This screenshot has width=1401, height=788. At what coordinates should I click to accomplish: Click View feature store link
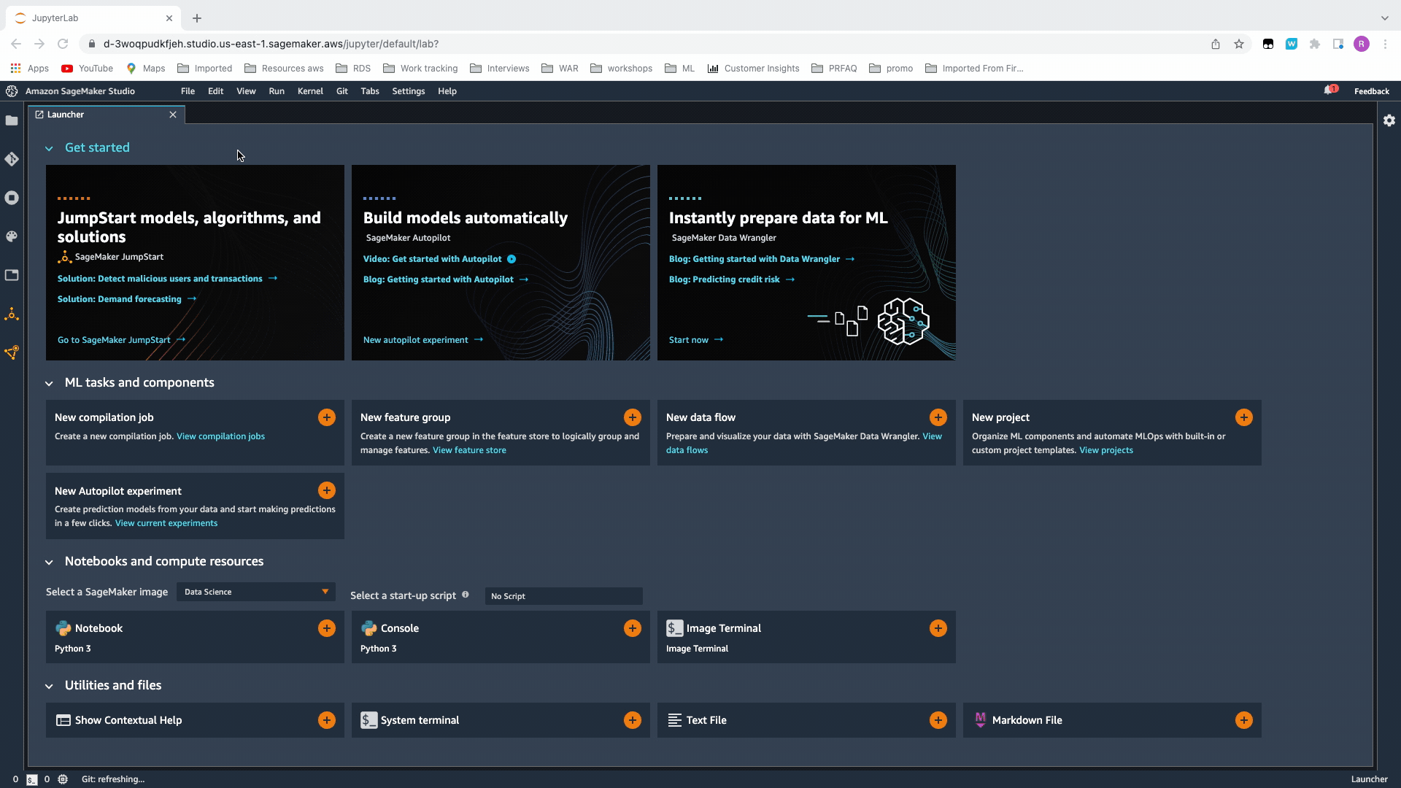pyautogui.click(x=469, y=450)
